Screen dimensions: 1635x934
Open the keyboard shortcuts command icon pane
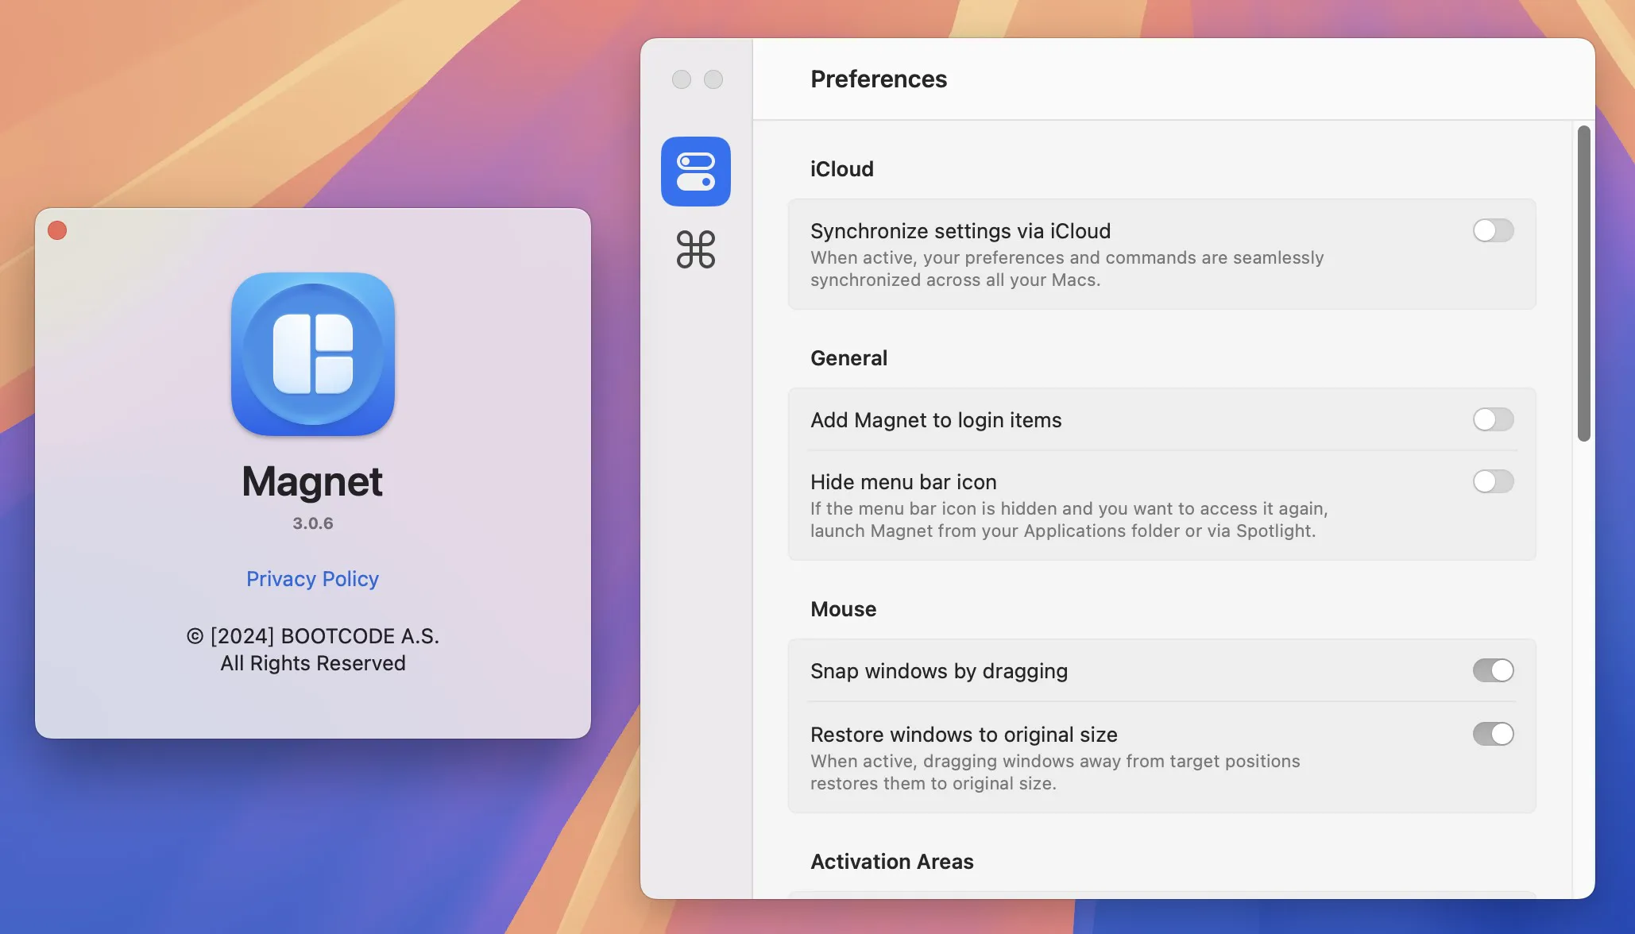point(695,249)
